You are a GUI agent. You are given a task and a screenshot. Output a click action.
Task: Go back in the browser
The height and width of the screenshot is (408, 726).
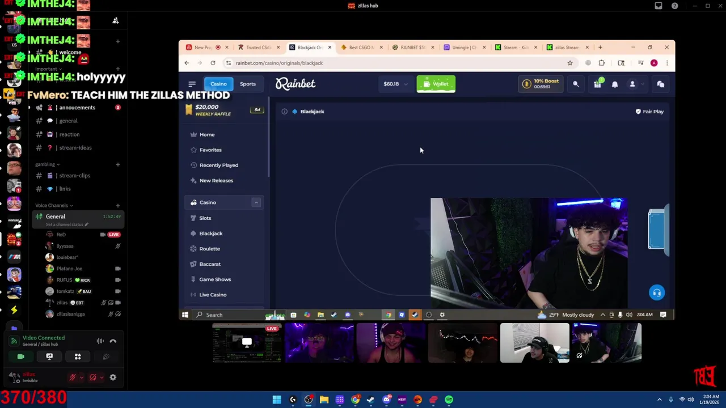click(x=187, y=63)
